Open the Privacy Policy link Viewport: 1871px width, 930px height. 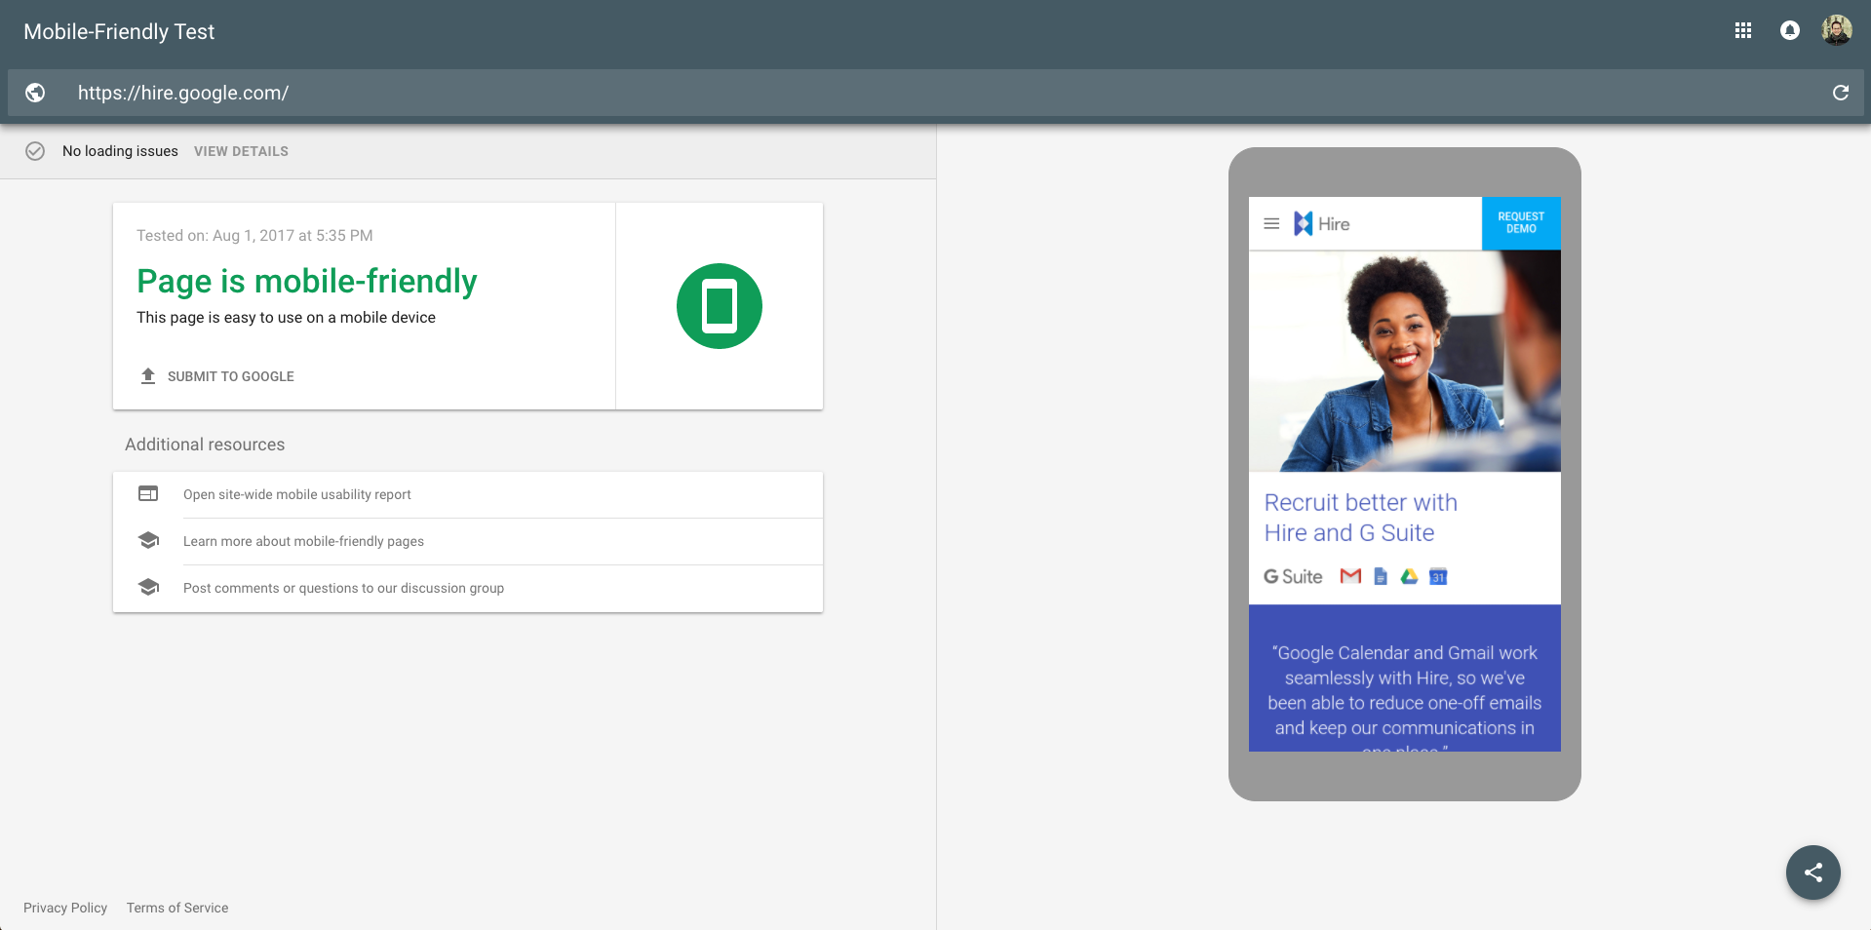pos(65,908)
